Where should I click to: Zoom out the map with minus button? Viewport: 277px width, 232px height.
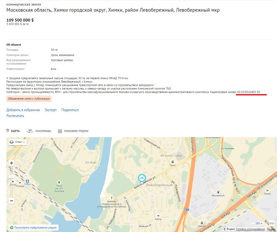click(x=11, y=201)
